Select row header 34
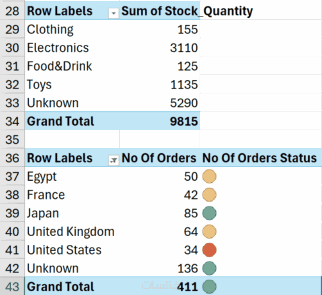The width and height of the screenshot is (322, 295). click(x=12, y=121)
